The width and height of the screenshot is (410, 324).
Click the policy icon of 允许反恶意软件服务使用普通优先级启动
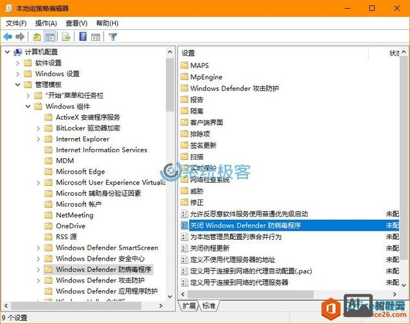coord(185,214)
